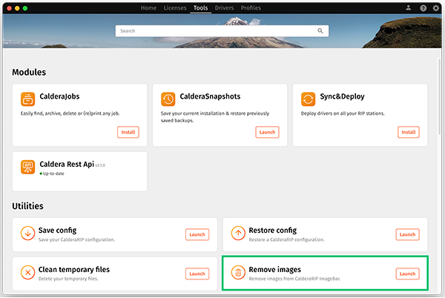Click 'Easily find, archive, delete' description

click(x=70, y=113)
